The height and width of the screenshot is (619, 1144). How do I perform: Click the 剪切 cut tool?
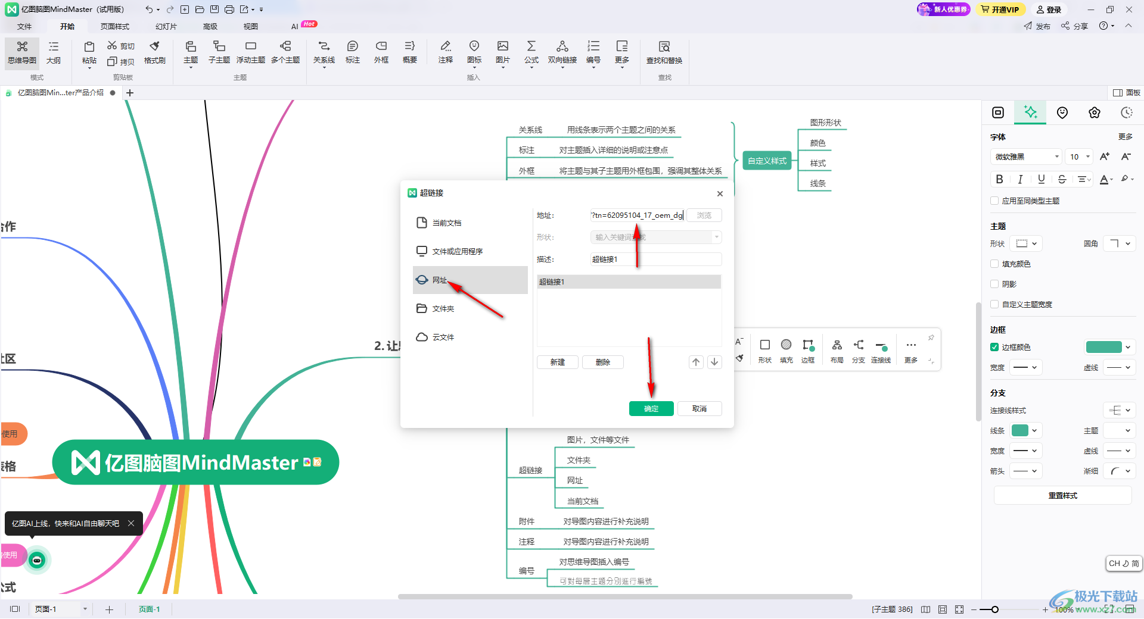[121, 46]
